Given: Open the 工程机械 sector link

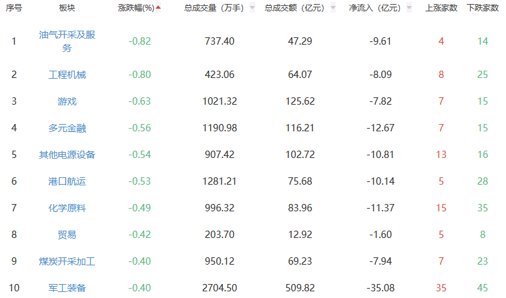Looking at the screenshot, I should click(x=67, y=75).
